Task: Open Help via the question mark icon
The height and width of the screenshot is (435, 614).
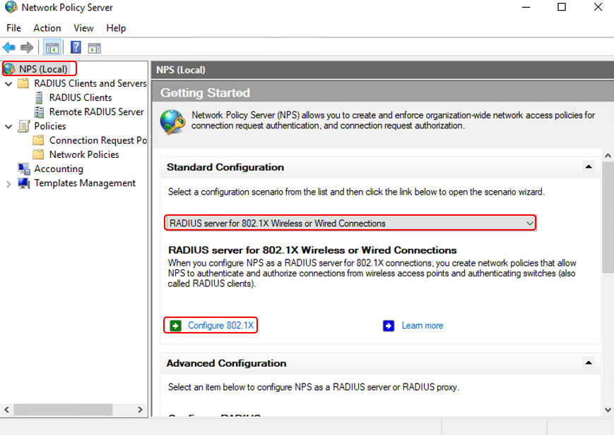Action: tap(76, 47)
